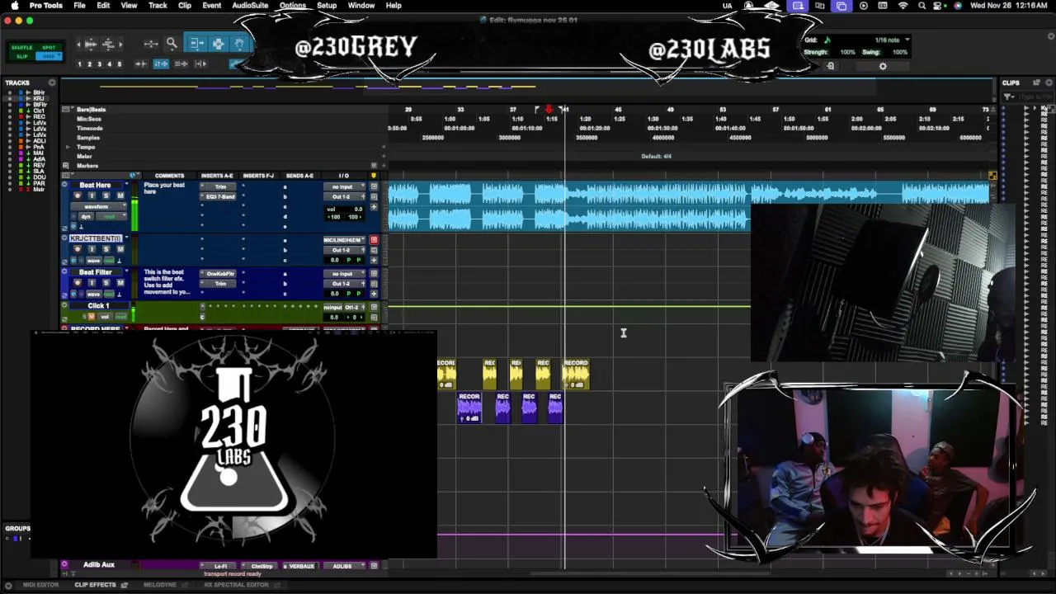1056x594 pixels.
Task: Open Beat Here track name dropdown arrow
Action: 125,185
